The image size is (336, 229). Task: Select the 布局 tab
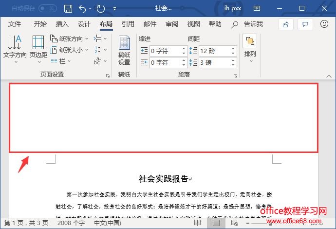click(106, 24)
